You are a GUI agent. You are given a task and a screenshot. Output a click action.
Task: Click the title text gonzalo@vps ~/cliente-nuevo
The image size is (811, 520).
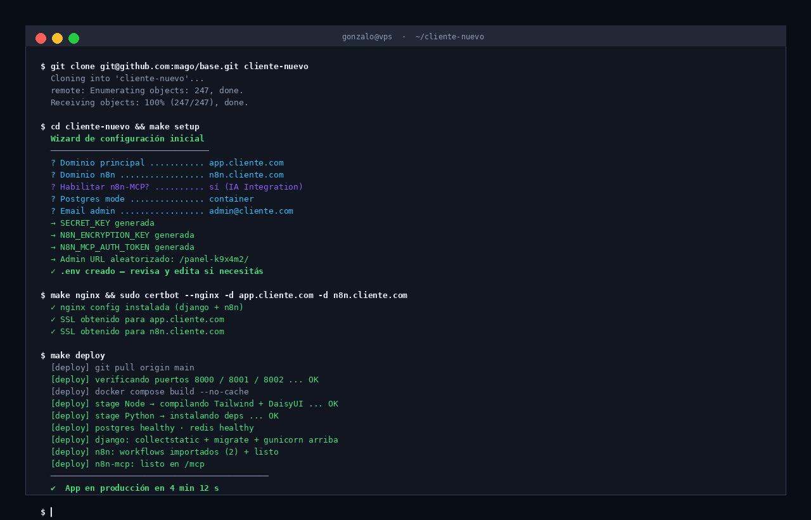pos(413,37)
